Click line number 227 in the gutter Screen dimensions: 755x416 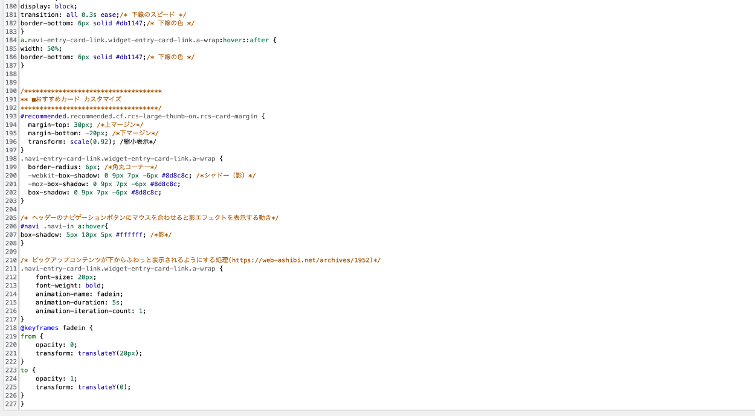[x=10, y=404]
